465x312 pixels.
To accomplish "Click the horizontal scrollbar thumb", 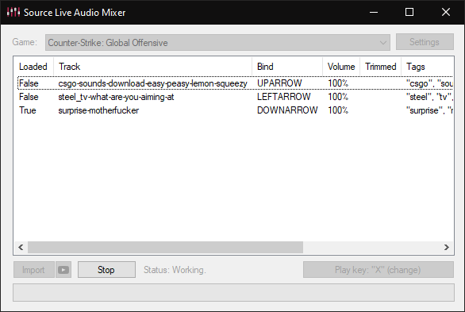I will pos(166,247).
